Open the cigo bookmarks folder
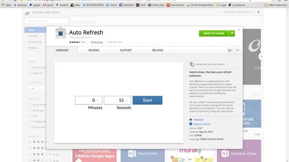Image resolution: width=289 pixels, height=162 pixels. pyautogui.click(x=221, y=5)
